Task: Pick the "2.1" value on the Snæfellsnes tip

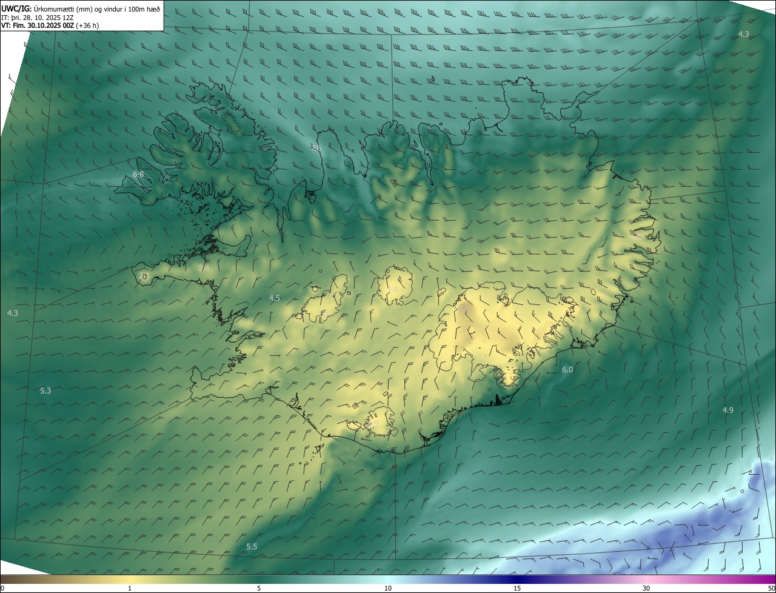Action: [x=144, y=276]
